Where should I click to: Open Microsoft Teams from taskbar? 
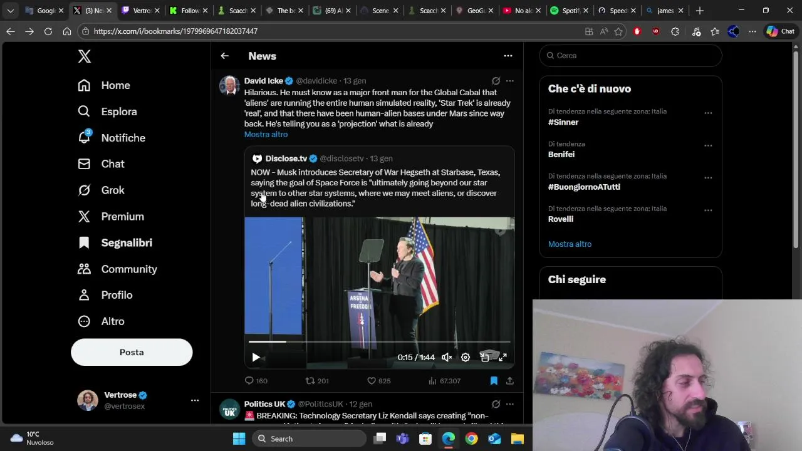[x=402, y=439]
